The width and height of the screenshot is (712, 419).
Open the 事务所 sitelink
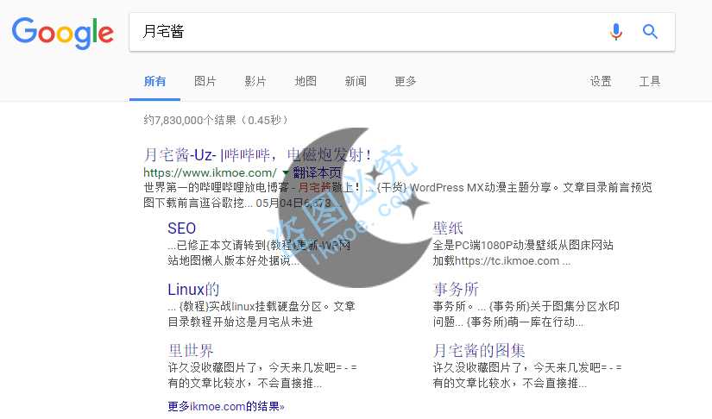[456, 290]
